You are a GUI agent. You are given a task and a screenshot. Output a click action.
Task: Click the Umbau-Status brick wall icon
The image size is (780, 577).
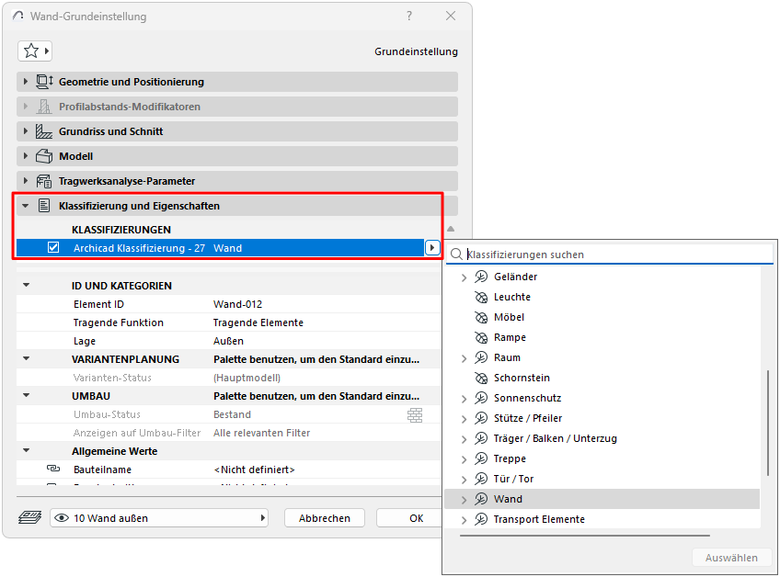415,414
